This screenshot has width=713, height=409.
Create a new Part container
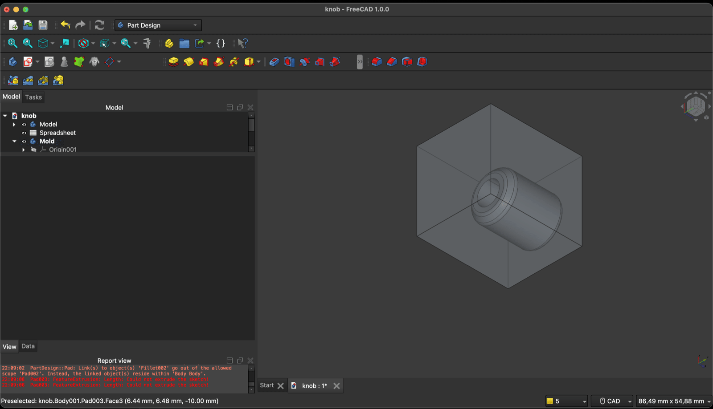[169, 43]
